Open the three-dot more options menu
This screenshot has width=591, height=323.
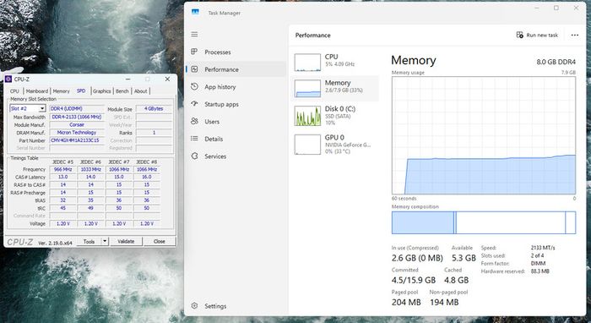(x=574, y=35)
